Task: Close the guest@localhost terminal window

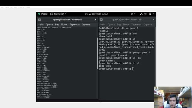Action: tap(95, 19)
